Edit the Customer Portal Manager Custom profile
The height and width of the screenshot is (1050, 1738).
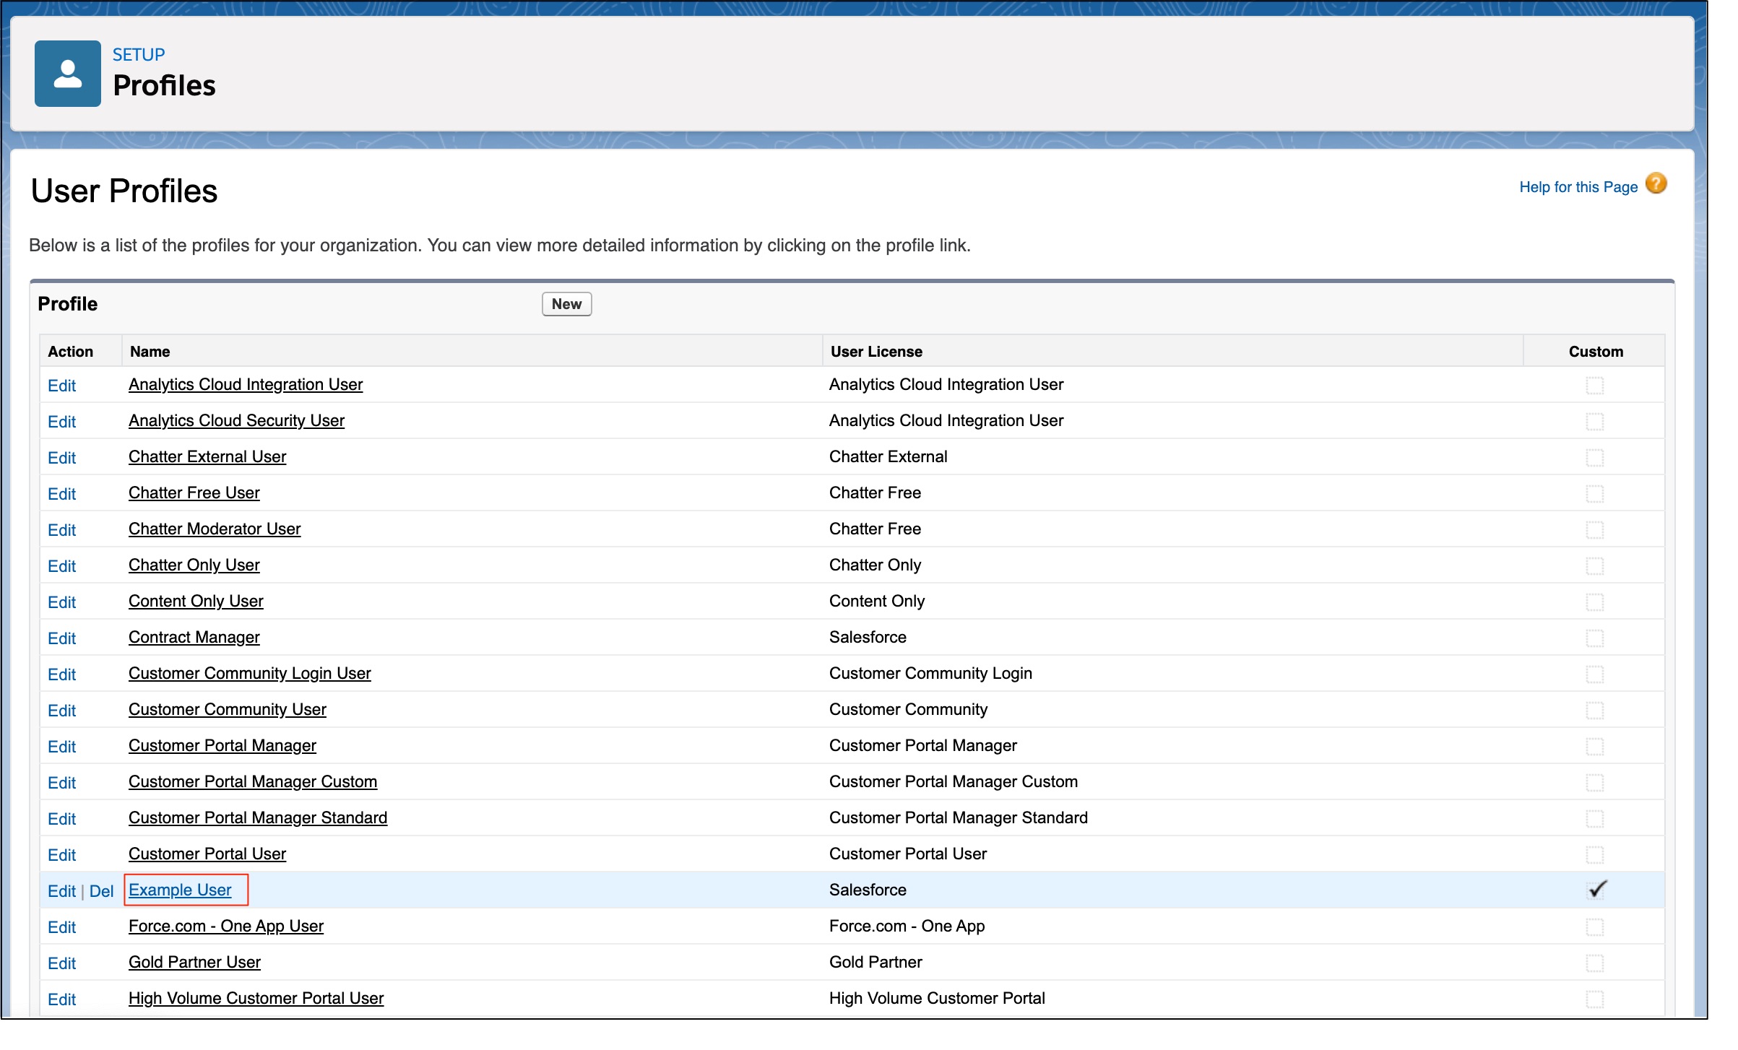(61, 783)
